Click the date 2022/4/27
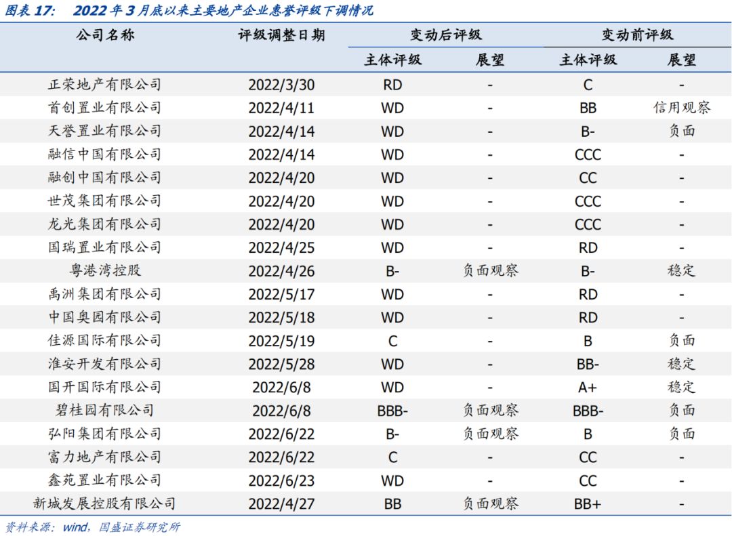The width and height of the screenshot is (732, 536). 281,503
